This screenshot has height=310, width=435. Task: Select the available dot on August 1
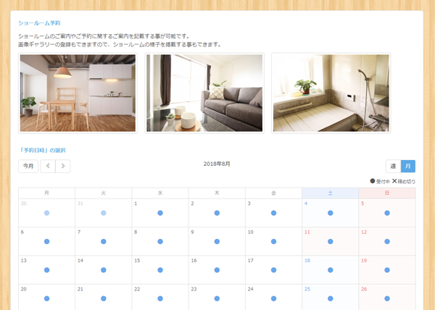pos(160,213)
